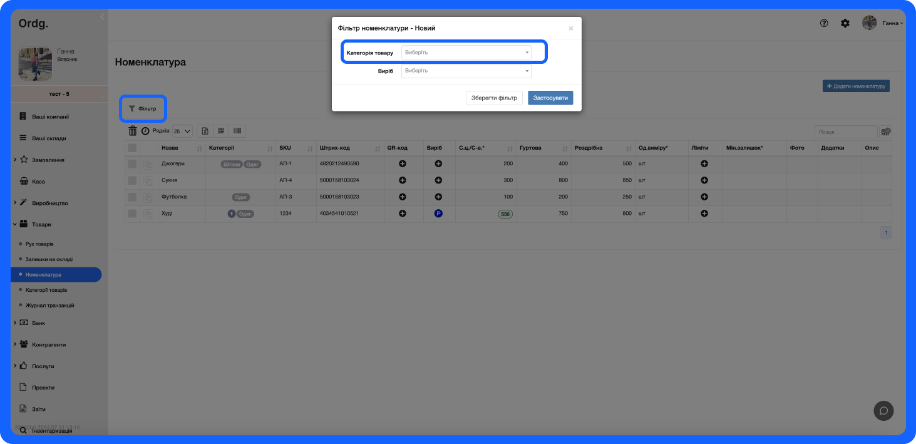Open the help question mark icon
This screenshot has width=916, height=444.
point(824,23)
